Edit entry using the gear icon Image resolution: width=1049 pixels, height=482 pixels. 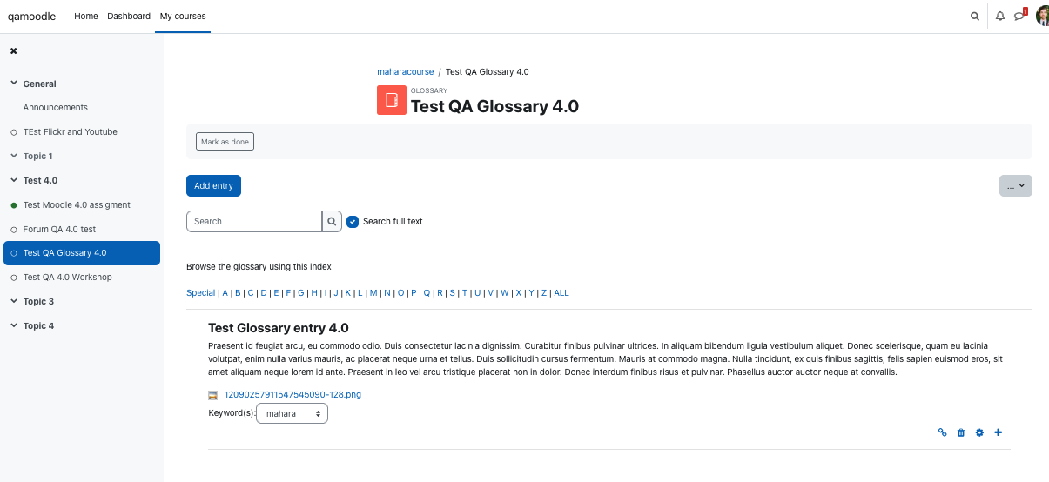(979, 432)
